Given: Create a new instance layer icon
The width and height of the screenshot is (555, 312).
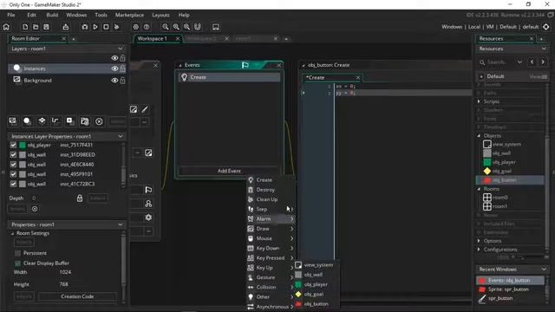Looking at the screenshot, I should pos(27,121).
